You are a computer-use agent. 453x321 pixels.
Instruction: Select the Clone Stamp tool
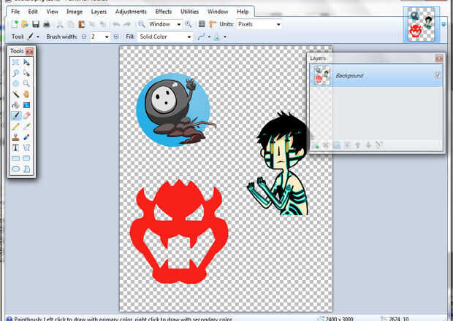tap(15, 137)
